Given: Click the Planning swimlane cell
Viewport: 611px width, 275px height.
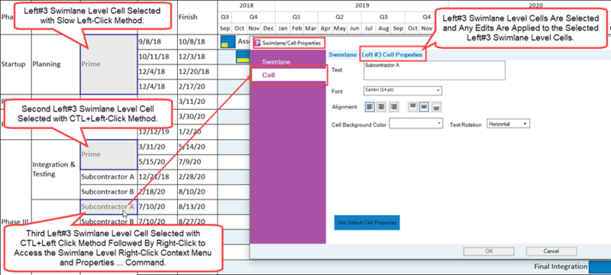Looking at the screenshot, I should click(56, 64).
